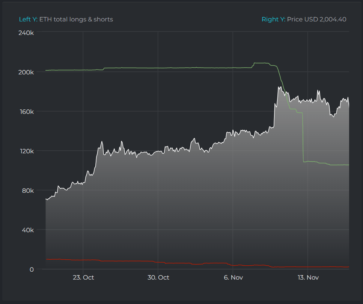Select the 13. Nov date label

(x=308, y=277)
